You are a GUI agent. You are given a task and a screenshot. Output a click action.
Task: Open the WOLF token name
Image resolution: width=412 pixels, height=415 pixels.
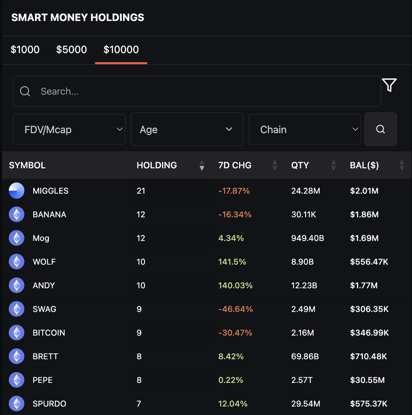point(44,262)
